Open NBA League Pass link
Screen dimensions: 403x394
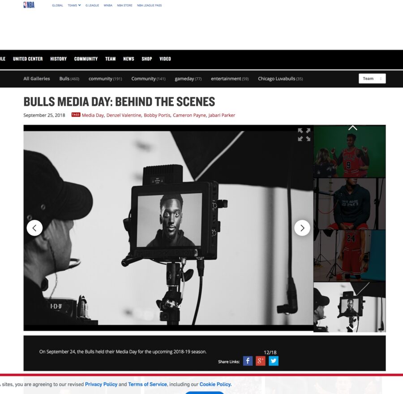[149, 5]
